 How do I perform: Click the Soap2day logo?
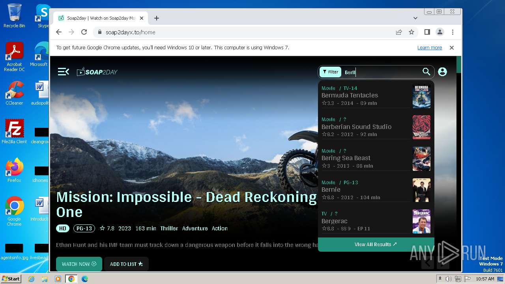tap(97, 72)
